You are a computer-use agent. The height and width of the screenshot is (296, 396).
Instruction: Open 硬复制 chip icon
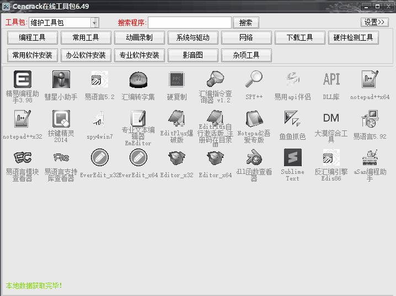pos(177,79)
